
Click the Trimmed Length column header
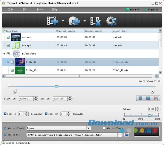pyautogui.click(x=98, y=31)
